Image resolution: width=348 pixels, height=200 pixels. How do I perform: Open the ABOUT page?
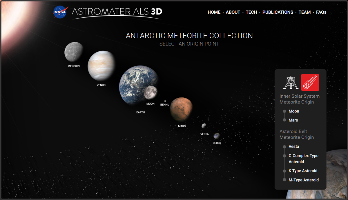click(233, 12)
